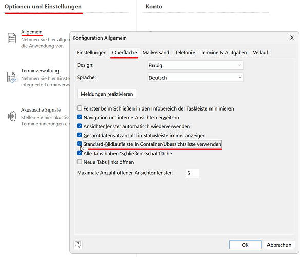
Task: Enable minimizing window to taskbar info area
Action: 79,108
